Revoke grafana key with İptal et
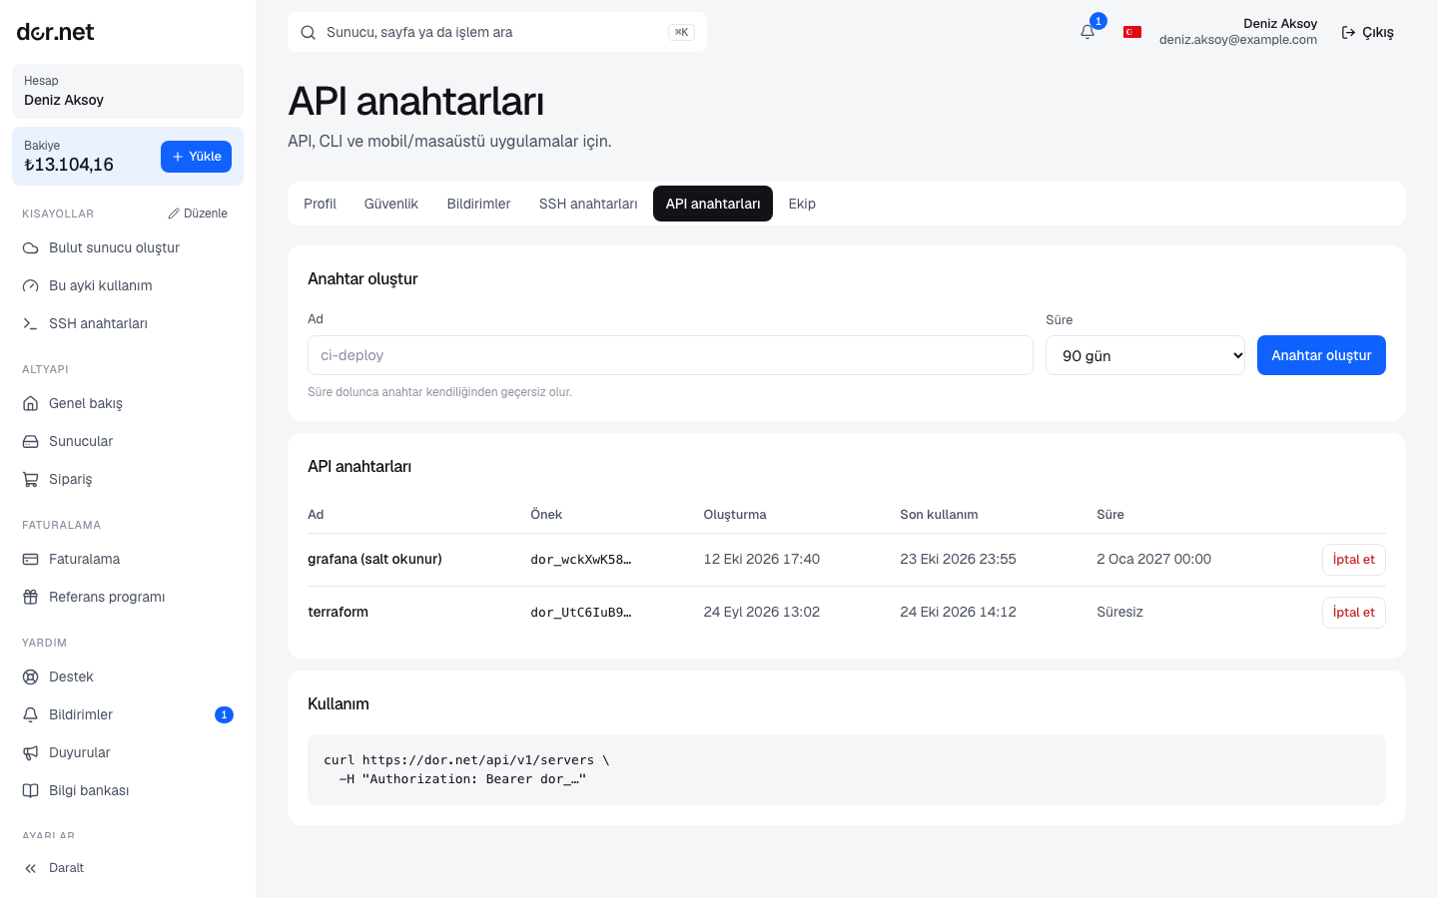The image size is (1438, 898). [x=1354, y=560]
